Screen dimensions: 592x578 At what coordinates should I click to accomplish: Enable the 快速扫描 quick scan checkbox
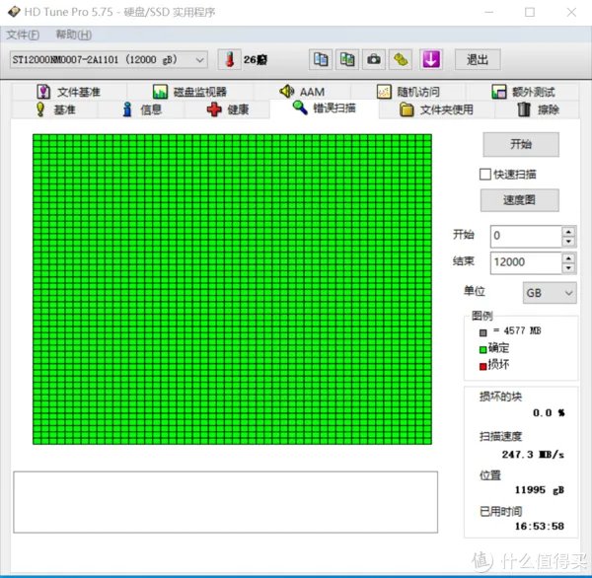coord(484,175)
